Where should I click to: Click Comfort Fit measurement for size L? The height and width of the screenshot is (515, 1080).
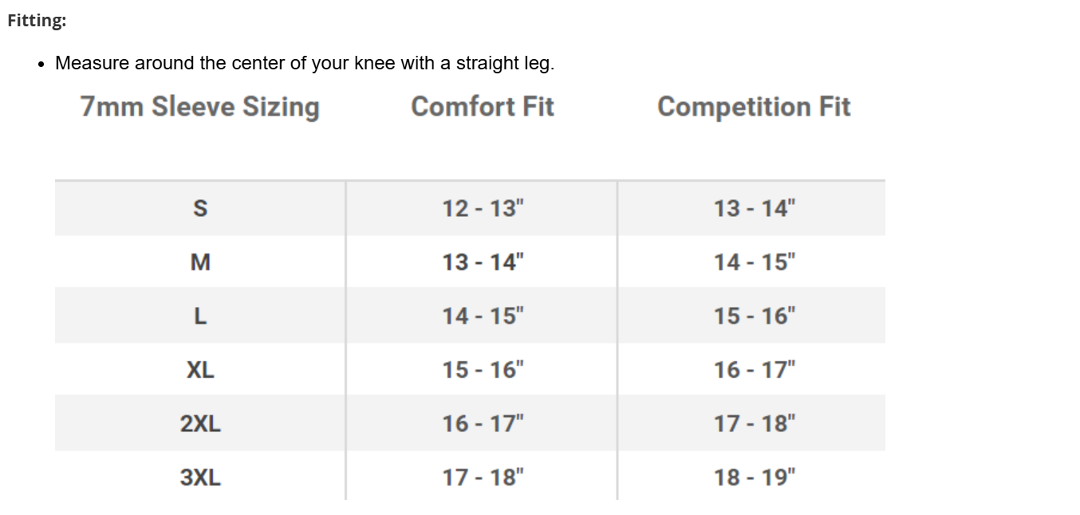pyautogui.click(x=483, y=316)
